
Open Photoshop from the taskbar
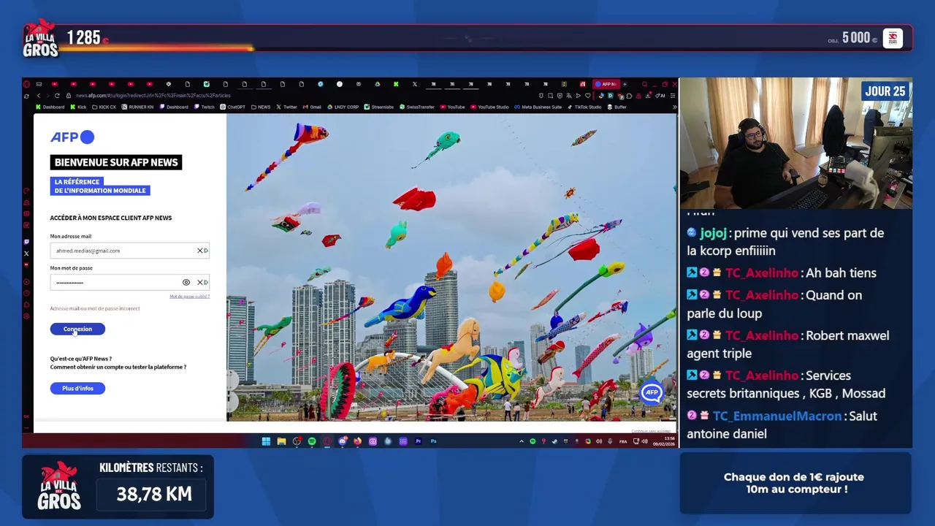[433, 441]
